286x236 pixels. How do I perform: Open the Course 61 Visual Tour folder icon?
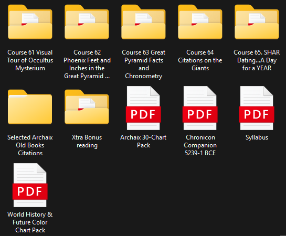(x=30, y=22)
